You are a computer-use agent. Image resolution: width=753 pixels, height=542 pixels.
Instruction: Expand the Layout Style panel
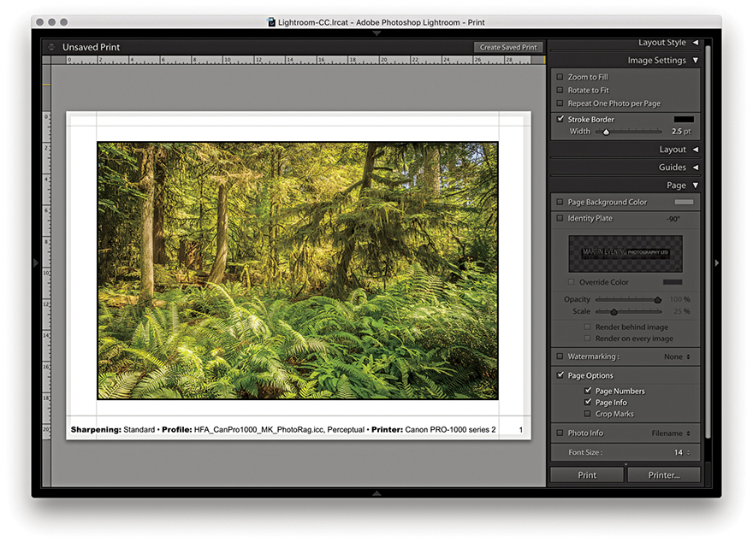695,42
